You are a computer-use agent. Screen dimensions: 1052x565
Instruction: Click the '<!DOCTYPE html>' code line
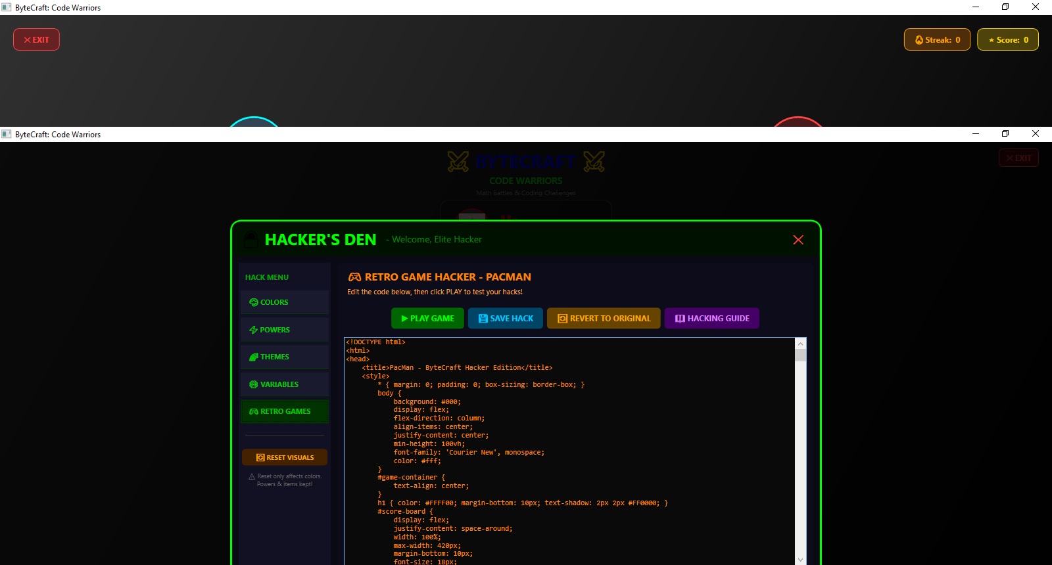click(375, 342)
